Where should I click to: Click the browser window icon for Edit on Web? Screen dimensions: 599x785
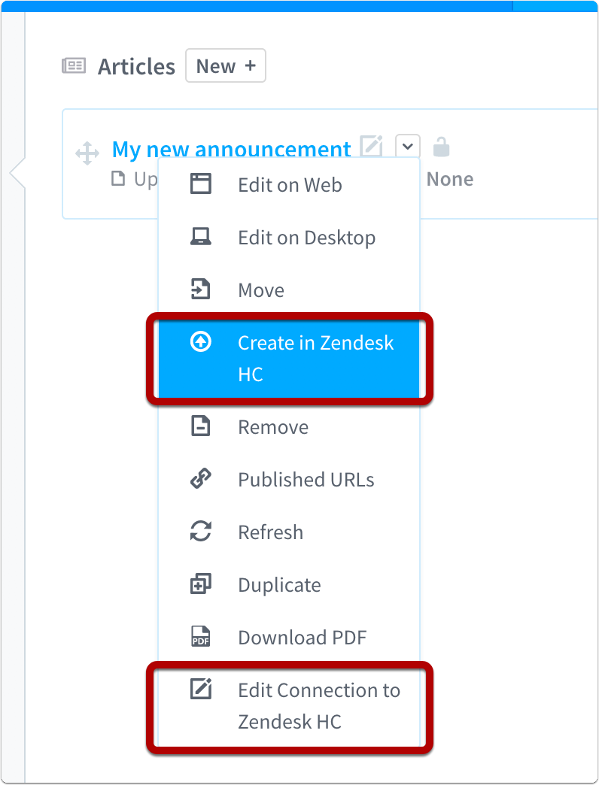(201, 183)
